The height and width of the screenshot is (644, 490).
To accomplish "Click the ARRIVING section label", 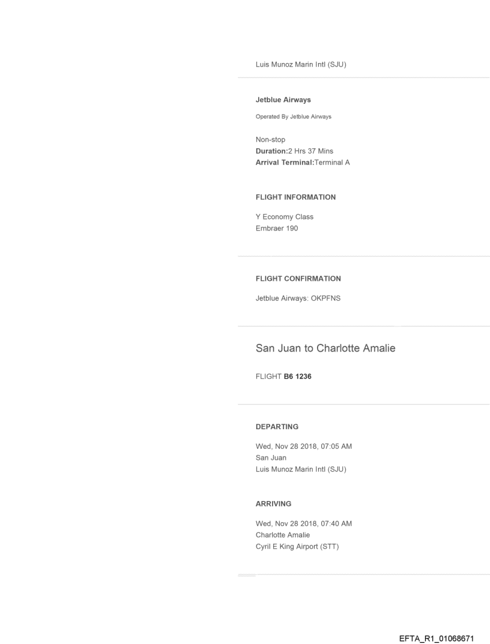I will click(x=274, y=504).
